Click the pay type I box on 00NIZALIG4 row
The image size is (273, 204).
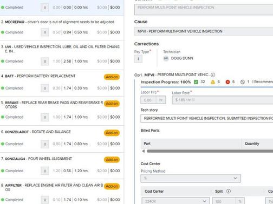click(45, 171)
